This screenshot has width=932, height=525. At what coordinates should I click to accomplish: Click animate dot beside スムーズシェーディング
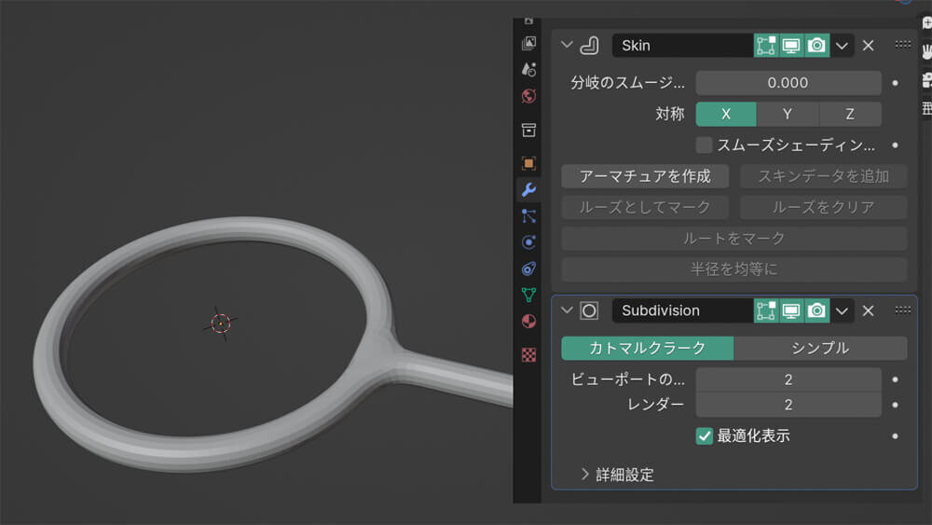click(895, 145)
